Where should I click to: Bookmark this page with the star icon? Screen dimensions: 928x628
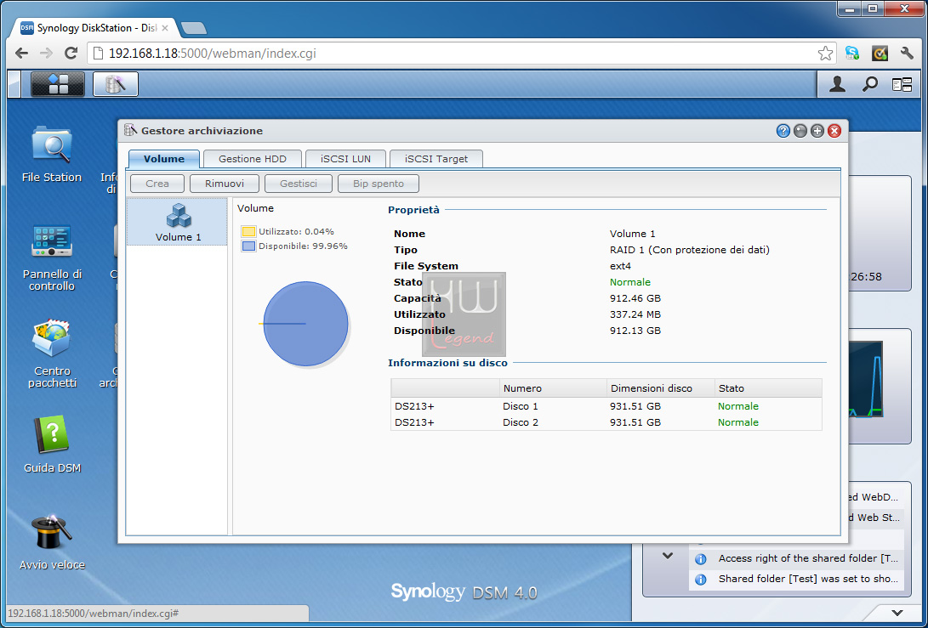click(825, 54)
